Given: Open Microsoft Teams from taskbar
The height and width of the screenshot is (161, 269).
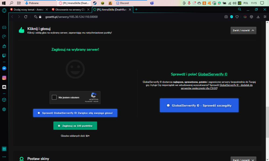Looking at the screenshot, I should 152,3.
